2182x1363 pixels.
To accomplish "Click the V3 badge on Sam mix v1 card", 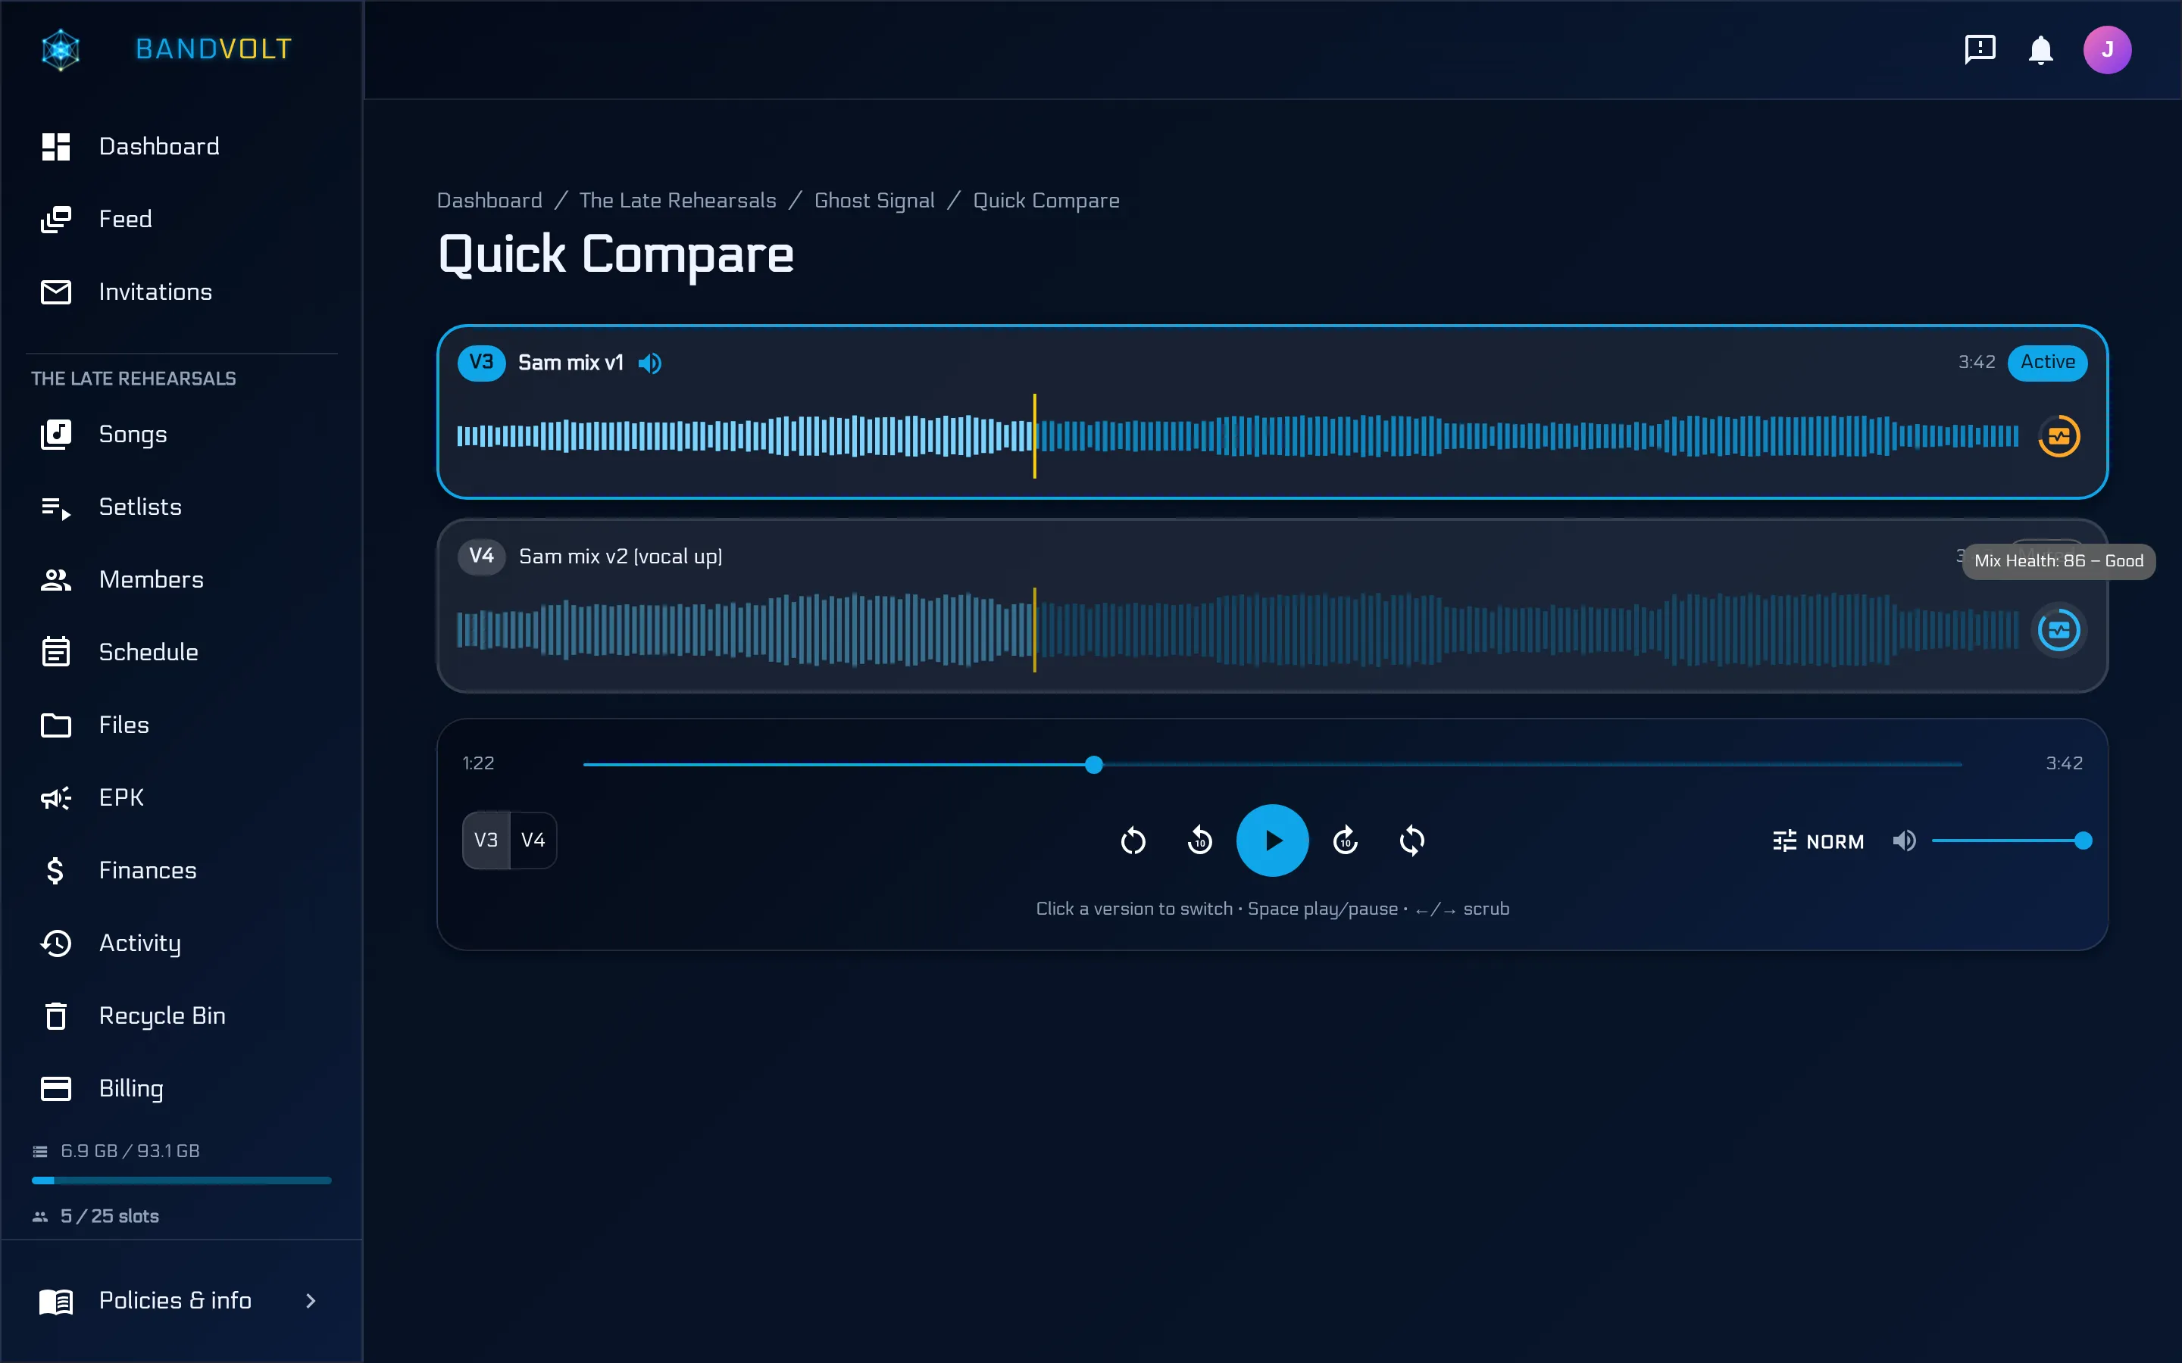I will (x=482, y=363).
